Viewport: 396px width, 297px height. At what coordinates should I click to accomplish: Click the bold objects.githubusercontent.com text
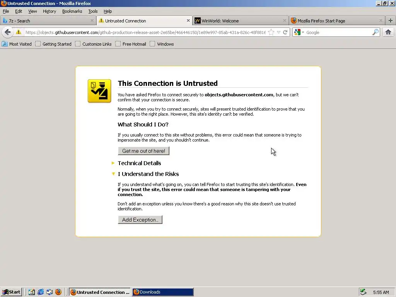click(x=239, y=95)
